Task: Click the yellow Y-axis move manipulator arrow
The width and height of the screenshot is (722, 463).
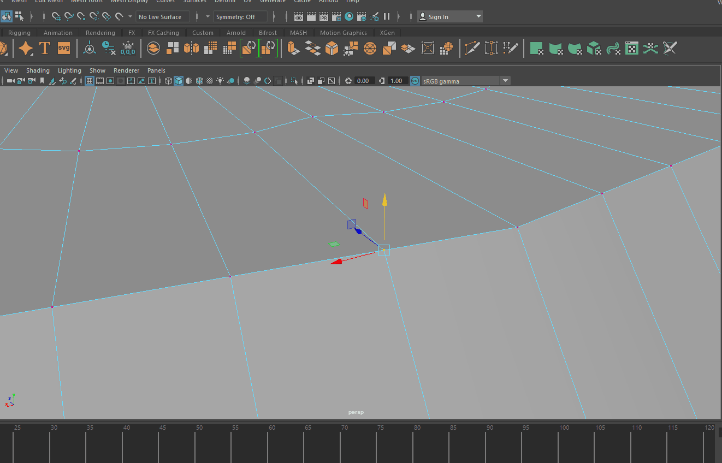Action: click(384, 200)
